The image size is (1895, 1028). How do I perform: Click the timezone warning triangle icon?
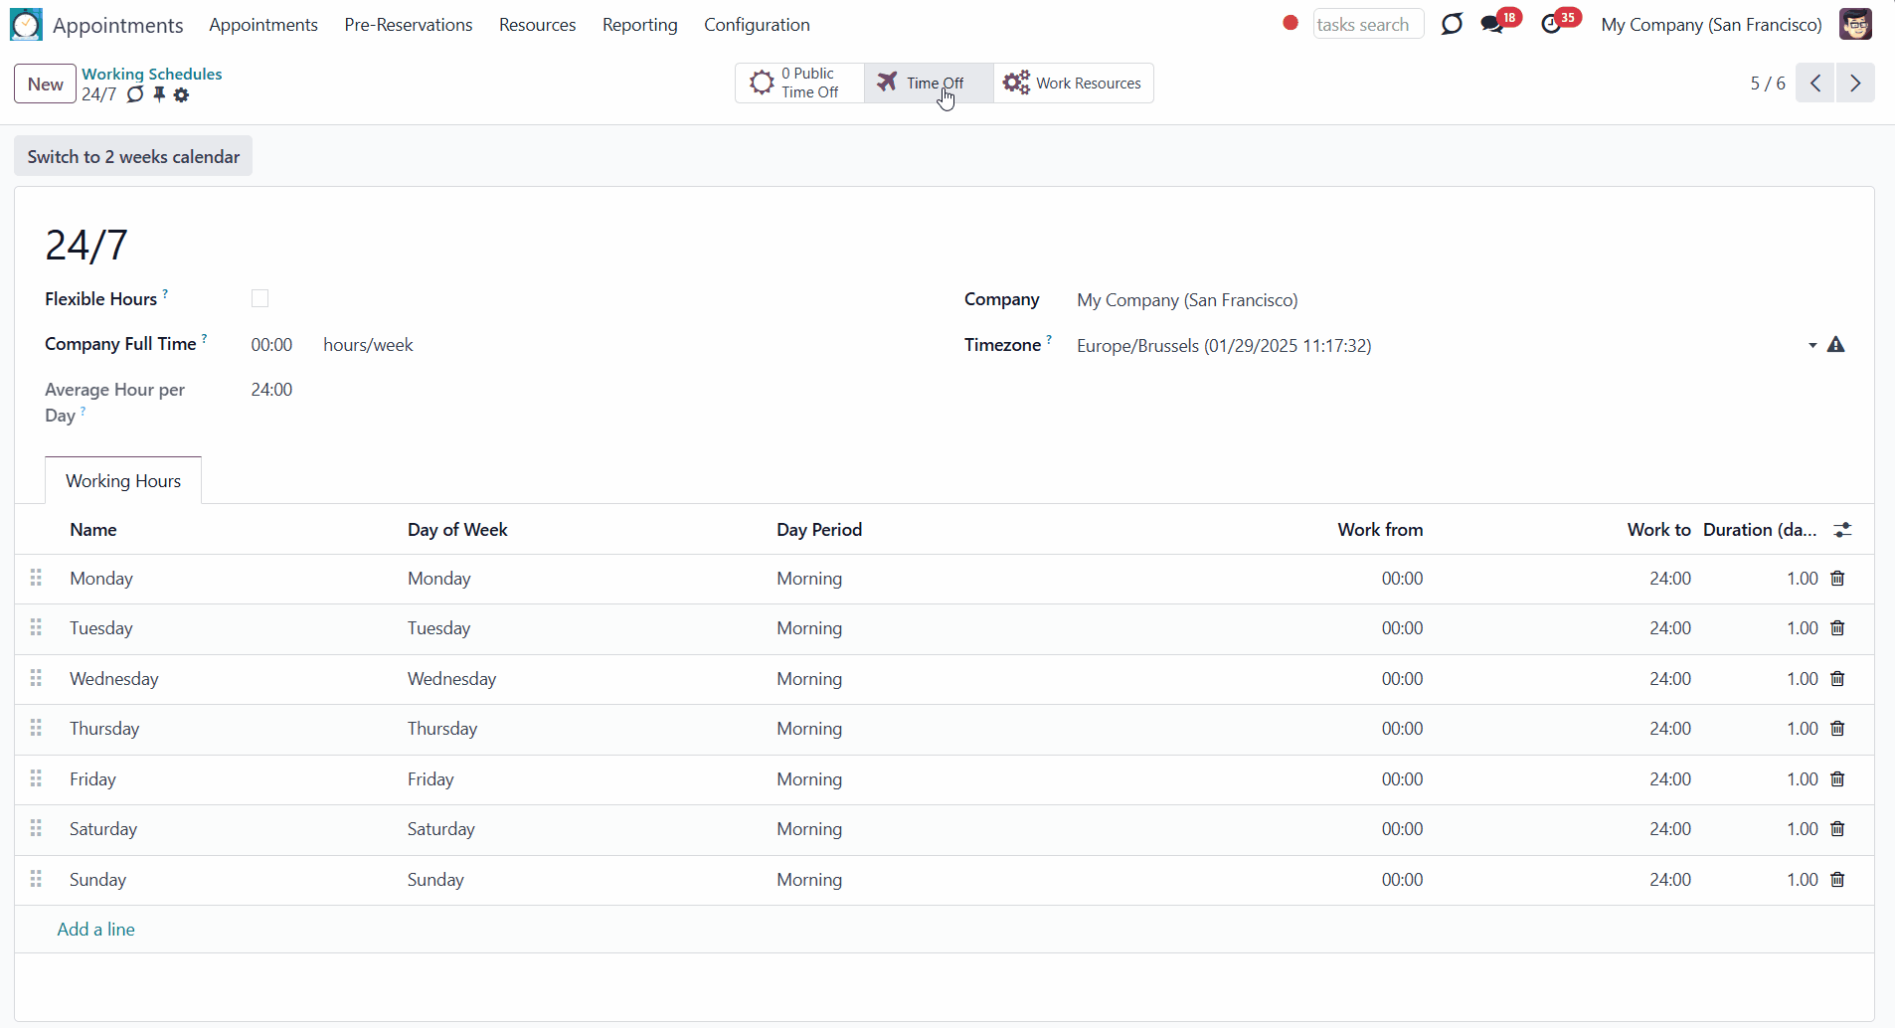coord(1836,345)
